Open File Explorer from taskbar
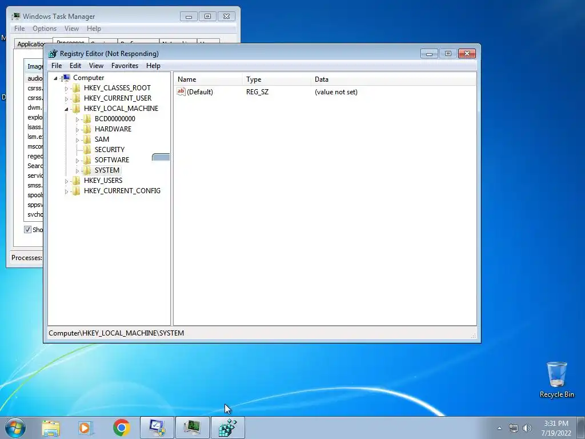This screenshot has height=439, width=585. click(x=51, y=428)
